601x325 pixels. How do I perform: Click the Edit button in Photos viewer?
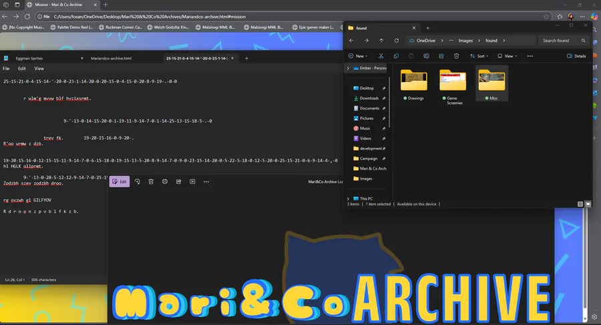(120, 182)
